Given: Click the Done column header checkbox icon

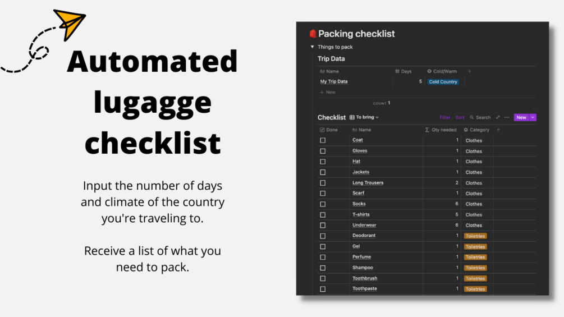Looking at the screenshot, I should (323, 130).
